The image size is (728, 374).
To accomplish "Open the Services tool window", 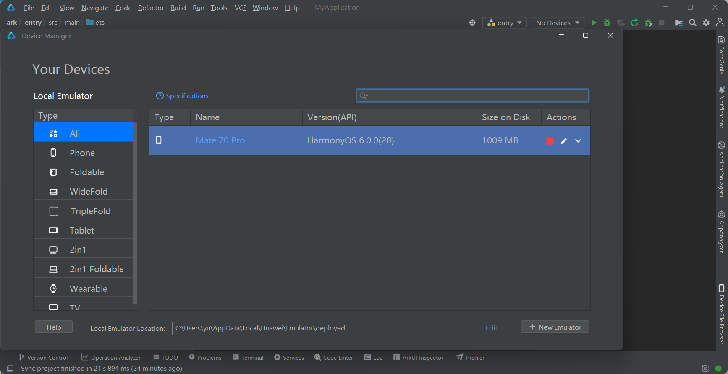I will pos(289,357).
